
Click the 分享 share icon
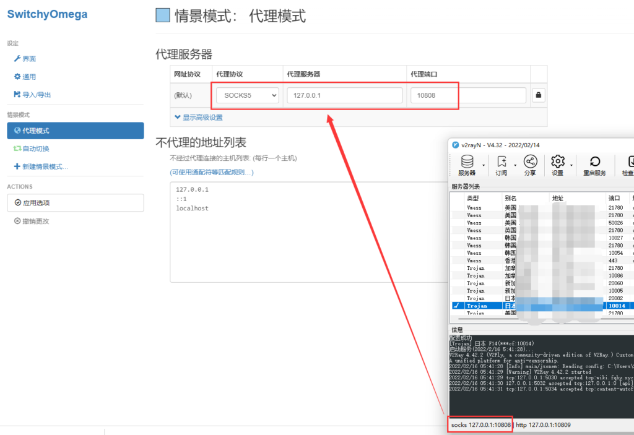coord(530,162)
